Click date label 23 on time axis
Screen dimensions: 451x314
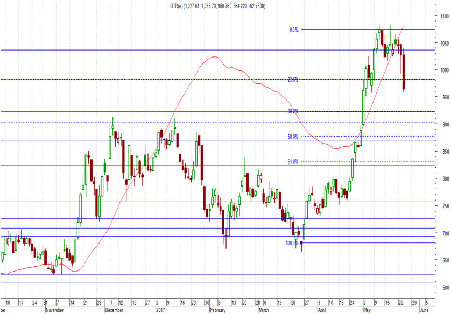point(193,303)
